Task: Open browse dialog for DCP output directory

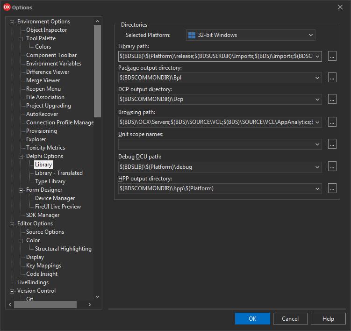Action: pos(332,99)
